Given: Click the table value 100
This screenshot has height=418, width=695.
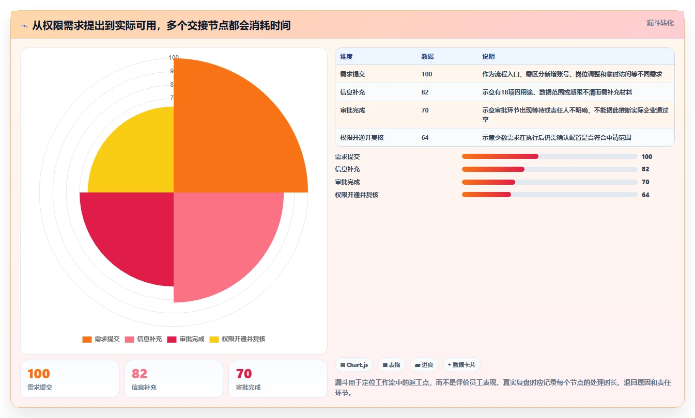Looking at the screenshot, I should pyautogui.click(x=427, y=74).
